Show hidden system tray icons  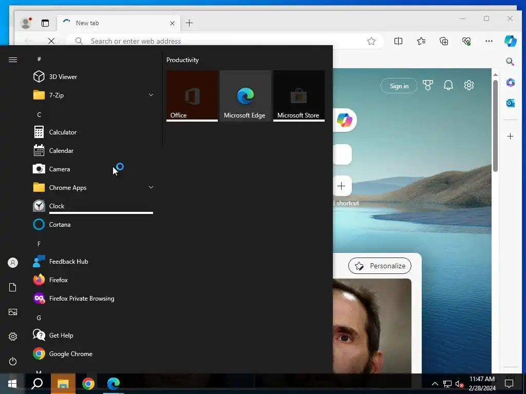[x=435, y=384]
